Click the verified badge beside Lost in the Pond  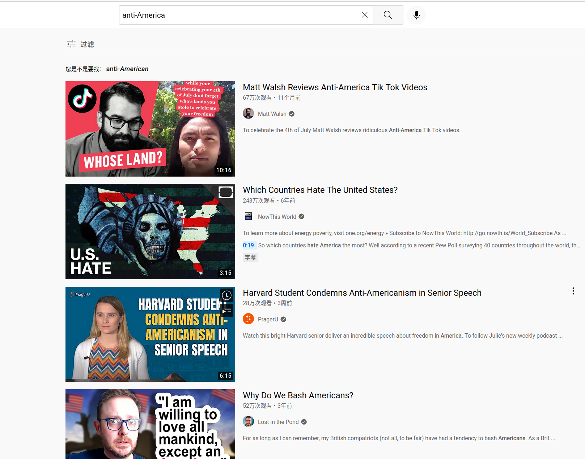coord(304,422)
